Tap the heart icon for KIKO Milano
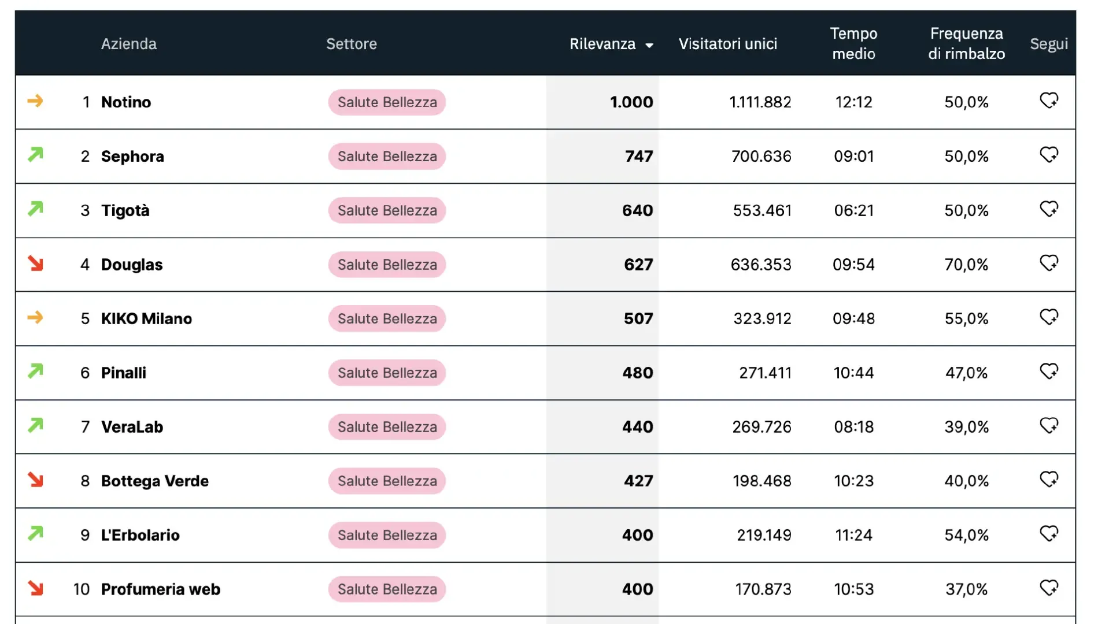This screenshot has height=624, width=1098. point(1049,317)
